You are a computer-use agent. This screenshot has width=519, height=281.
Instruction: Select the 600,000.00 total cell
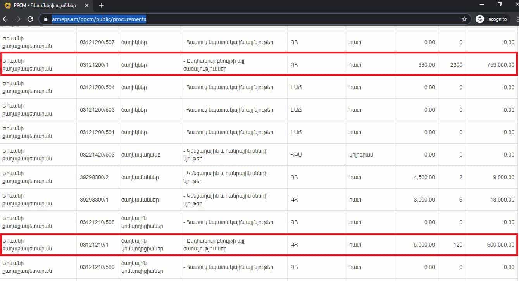pyautogui.click(x=500, y=245)
